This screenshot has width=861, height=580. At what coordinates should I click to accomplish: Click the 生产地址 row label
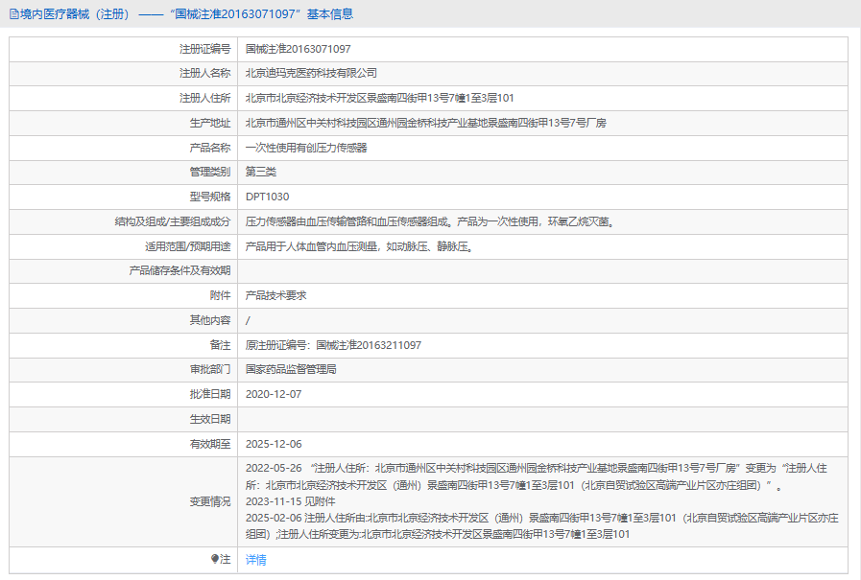209,123
